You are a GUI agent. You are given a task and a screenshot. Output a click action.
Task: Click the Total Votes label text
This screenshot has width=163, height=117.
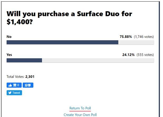pos(16,77)
